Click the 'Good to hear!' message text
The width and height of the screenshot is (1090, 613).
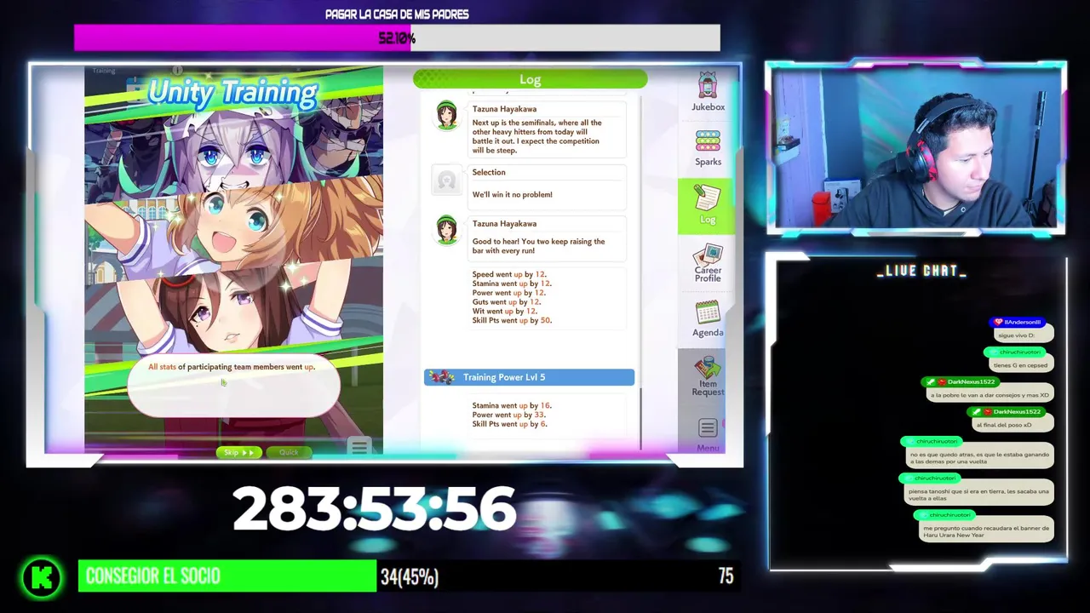tap(538, 246)
